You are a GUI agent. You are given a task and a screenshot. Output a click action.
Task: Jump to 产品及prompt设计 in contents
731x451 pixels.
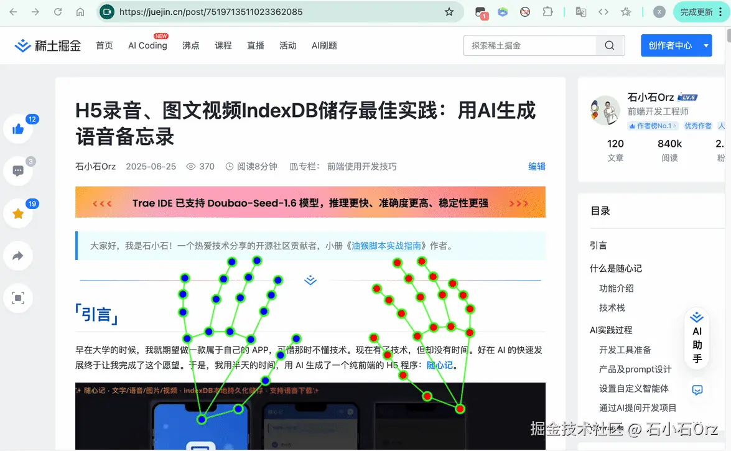tap(635, 370)
